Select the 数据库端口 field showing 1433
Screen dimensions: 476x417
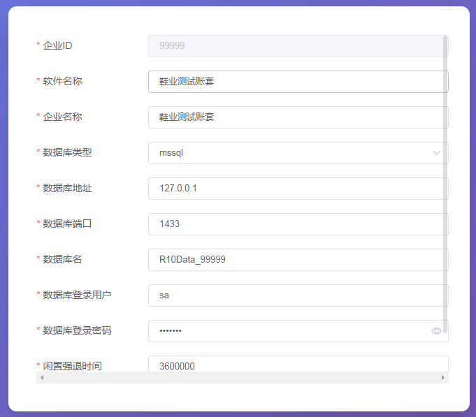tap(294, 224)
